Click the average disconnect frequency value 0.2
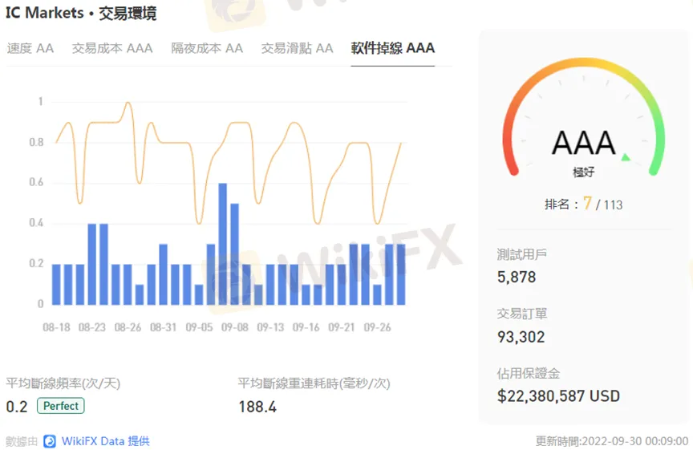 (x=17, y=407)
